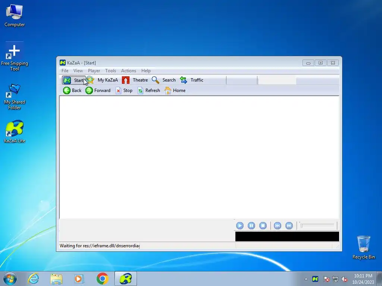Open the Traffic section
Image resolution: width=382 pixels, height=286 pixels.
(191, 80)
